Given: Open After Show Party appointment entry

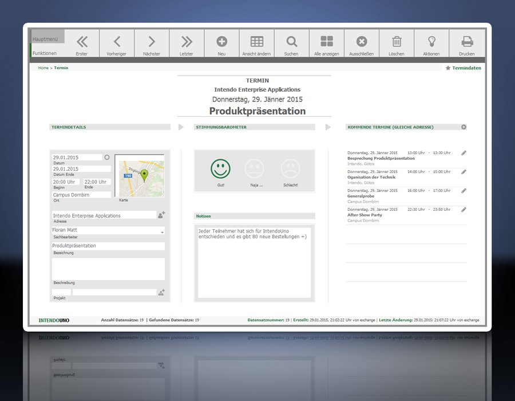Looking at the screenshot, I should 365,215.
